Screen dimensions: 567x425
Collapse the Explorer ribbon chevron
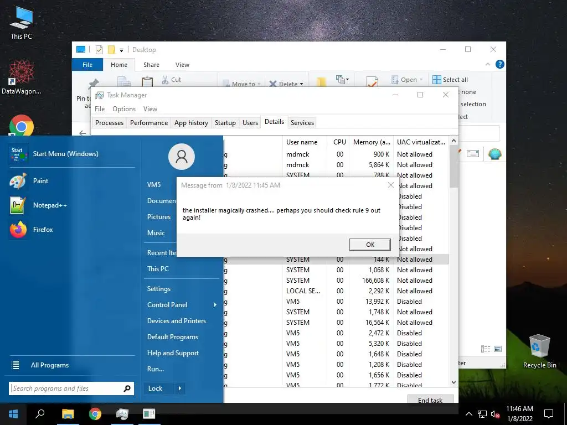(487, 64)
